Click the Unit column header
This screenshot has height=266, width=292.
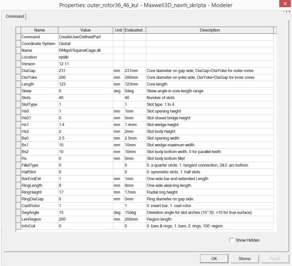tap(119, 30)
